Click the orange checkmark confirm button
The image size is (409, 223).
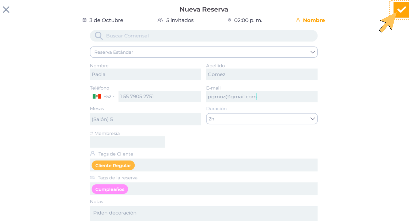coord(401,10)
